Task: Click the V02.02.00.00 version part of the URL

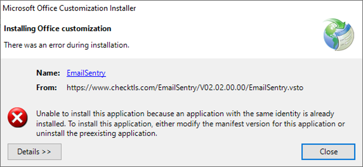Action: pyautogui.click(x=221, y=88)
